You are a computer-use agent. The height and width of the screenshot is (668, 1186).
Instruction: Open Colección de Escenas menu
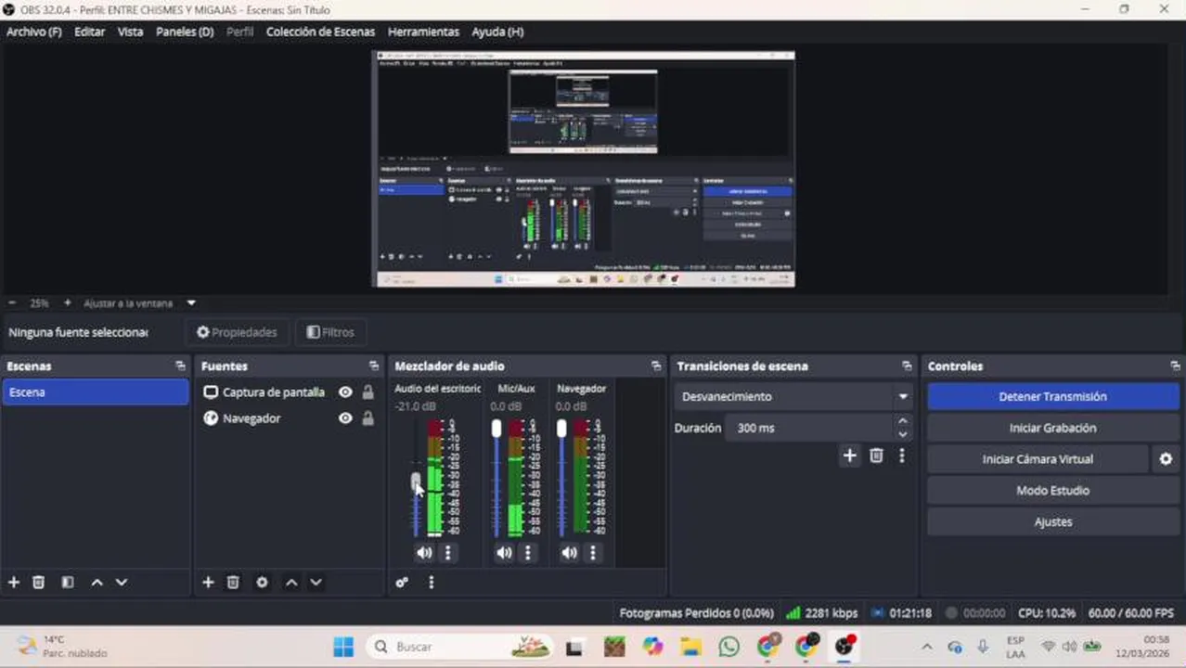click(320, 32)
